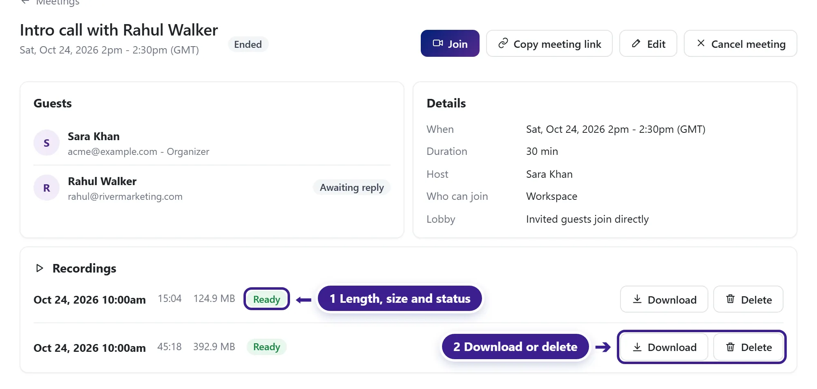Click the 392.9 MB size value
Image resolution: width=817 pixels, height=389 pixels.
214,347
